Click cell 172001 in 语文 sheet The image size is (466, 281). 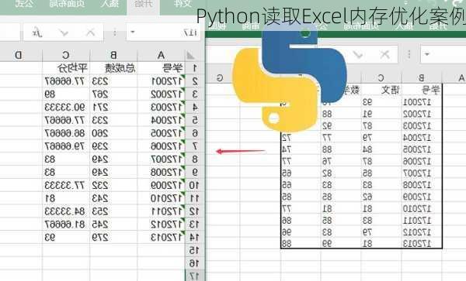pyautogui.click(x=422, y=102)
